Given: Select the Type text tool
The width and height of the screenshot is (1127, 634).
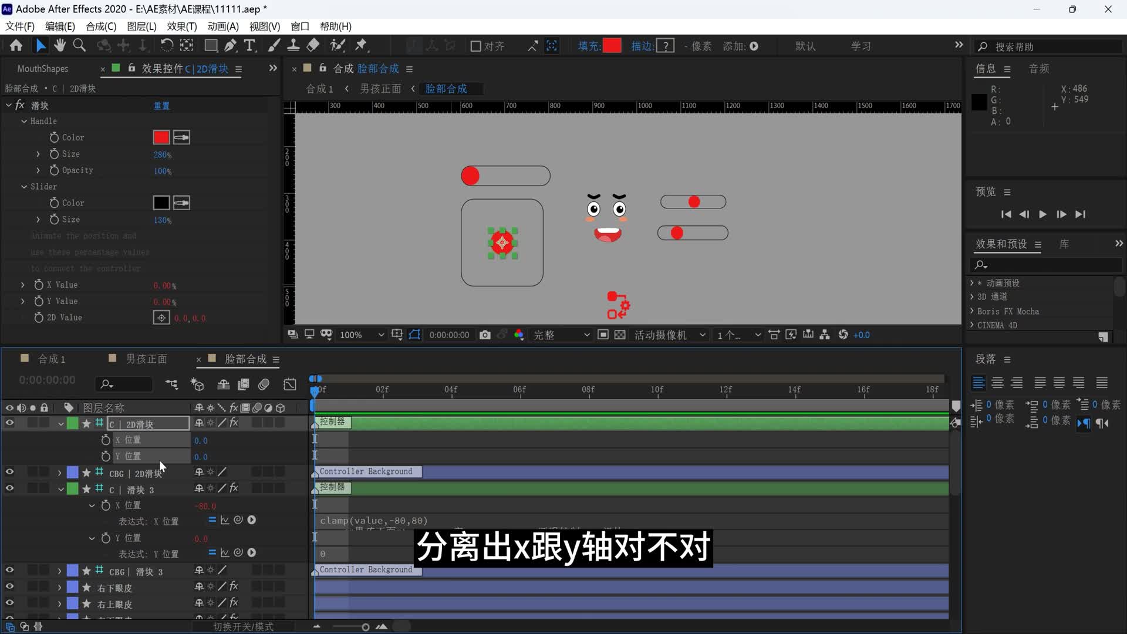Looking at the screenshot, I should point(249,46).
